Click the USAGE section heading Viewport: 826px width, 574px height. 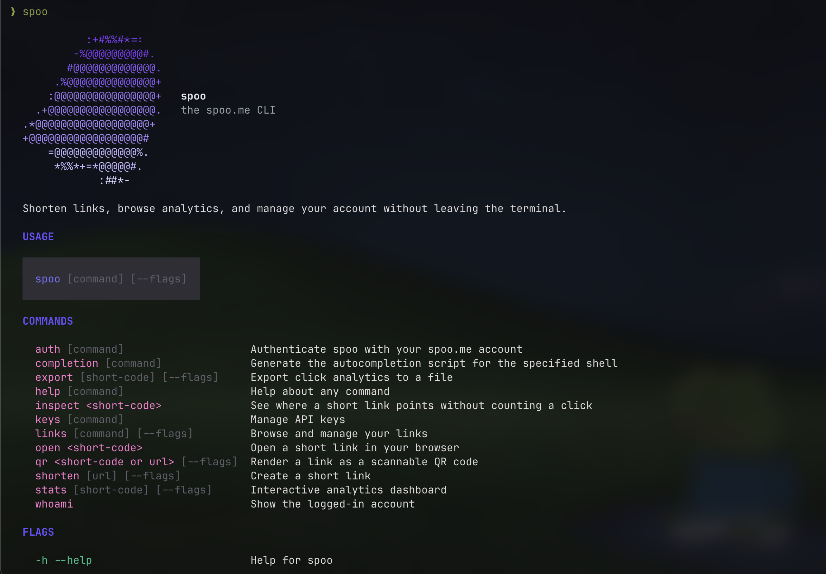click(x=38, y=237)
